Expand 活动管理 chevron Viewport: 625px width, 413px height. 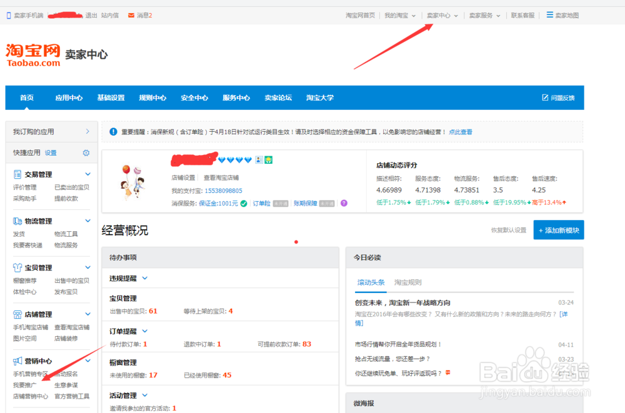coord(145,395)
